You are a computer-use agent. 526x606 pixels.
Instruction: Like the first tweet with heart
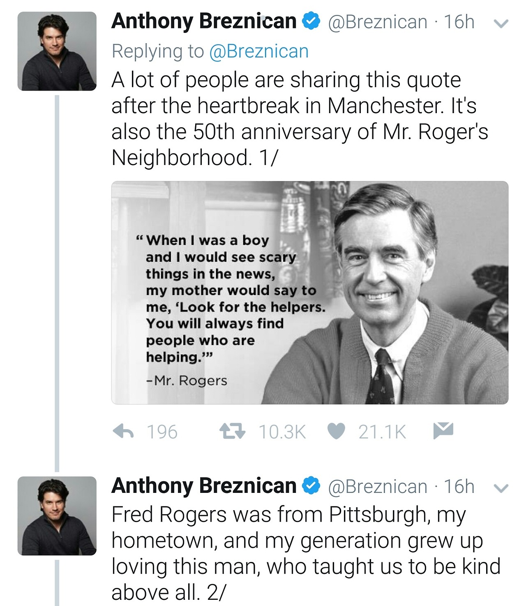point(336,431)
